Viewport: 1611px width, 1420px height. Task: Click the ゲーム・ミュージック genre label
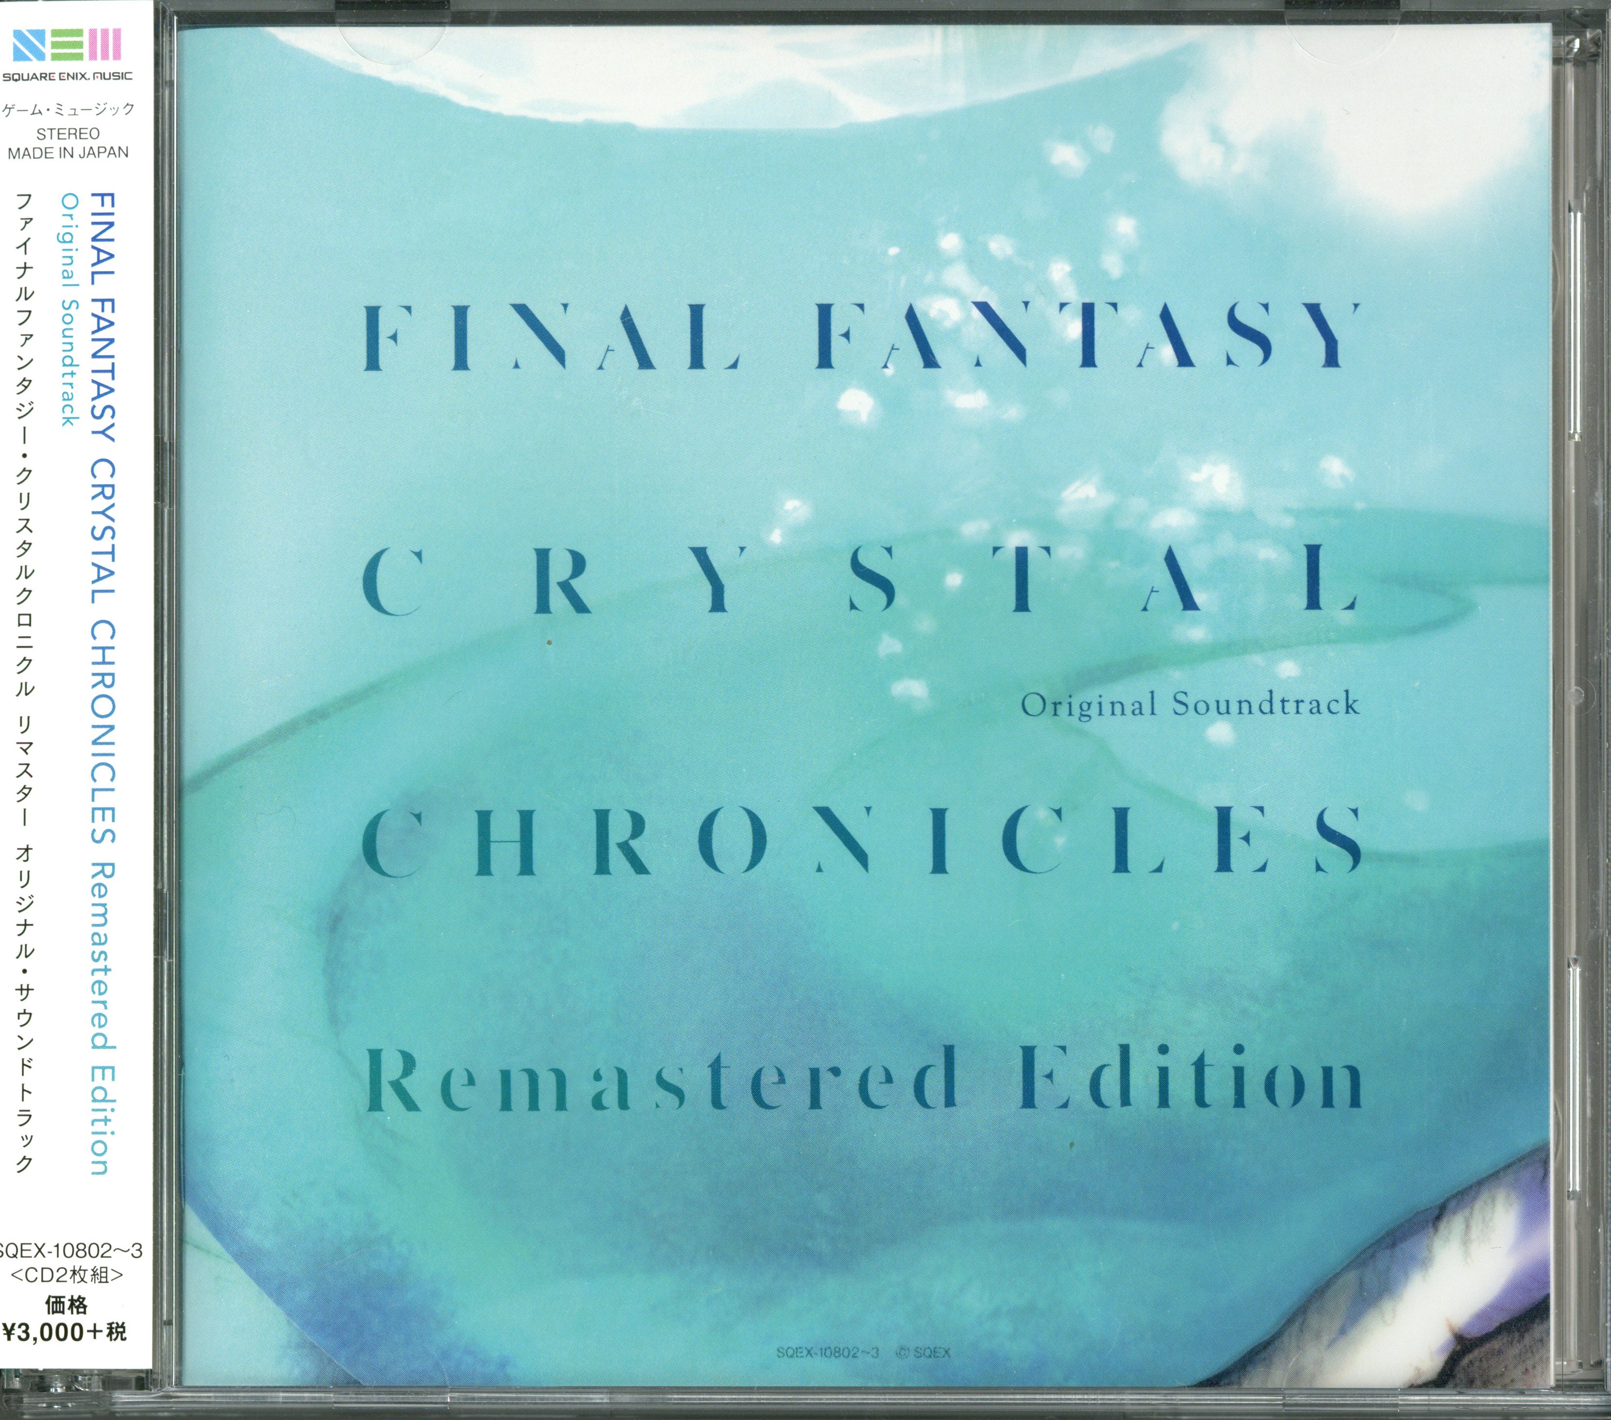(x=68, y=109)
